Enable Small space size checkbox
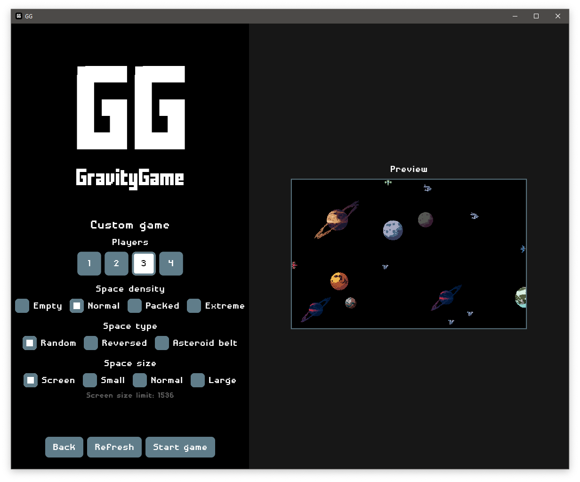580x482 pixels. click(x=90, y=380)
